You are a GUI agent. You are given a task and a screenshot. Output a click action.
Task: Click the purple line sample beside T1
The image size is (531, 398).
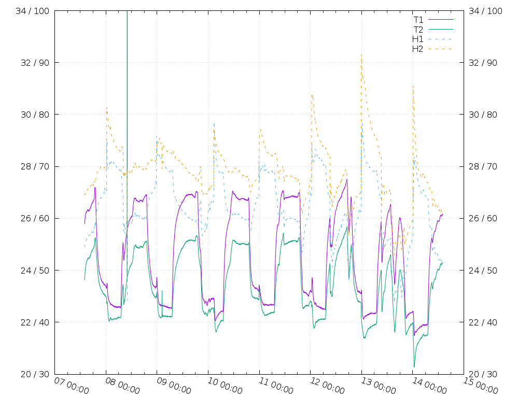click(x=440, y=20)
